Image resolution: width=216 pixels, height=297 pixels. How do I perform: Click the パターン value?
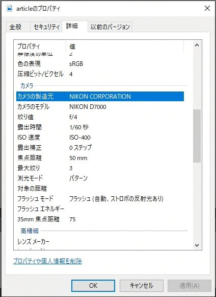[78, 178]
